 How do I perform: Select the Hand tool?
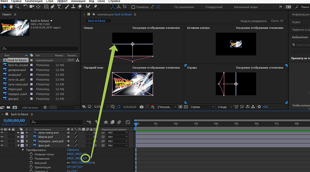[x=11, y=7]
